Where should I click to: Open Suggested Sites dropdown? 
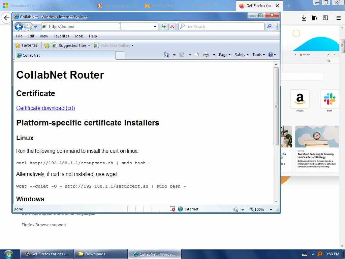(x=71, y=46)
